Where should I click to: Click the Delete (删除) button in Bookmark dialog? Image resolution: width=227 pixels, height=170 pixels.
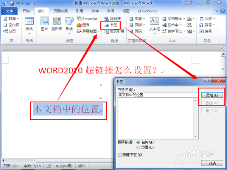coord(212,103)
